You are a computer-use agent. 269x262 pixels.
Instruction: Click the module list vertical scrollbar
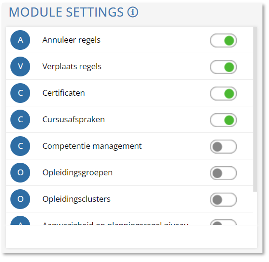(x=255, y=108)
